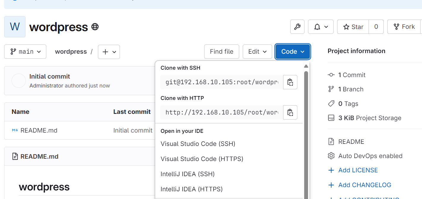Click the Last commit column header

[132, 112]
